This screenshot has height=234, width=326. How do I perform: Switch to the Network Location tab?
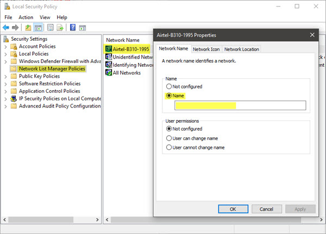242,49
